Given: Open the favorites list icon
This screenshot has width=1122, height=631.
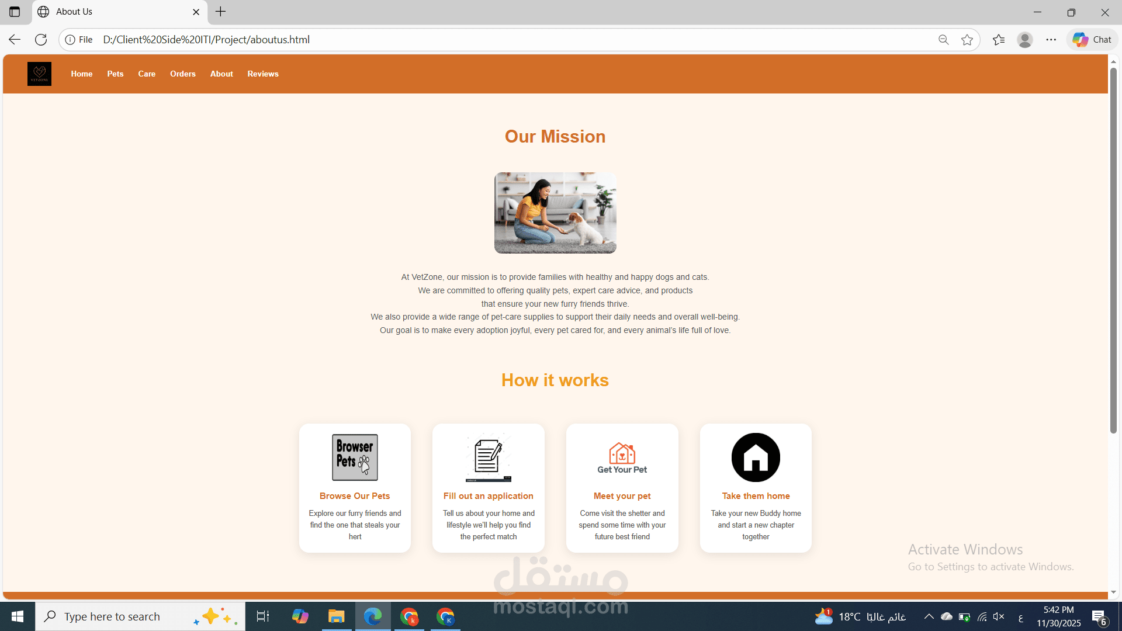Looking at the screenshot, I should 999,40.
